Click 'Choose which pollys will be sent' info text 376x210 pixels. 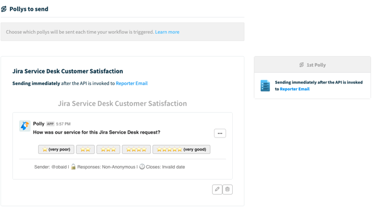pos(80,32)
